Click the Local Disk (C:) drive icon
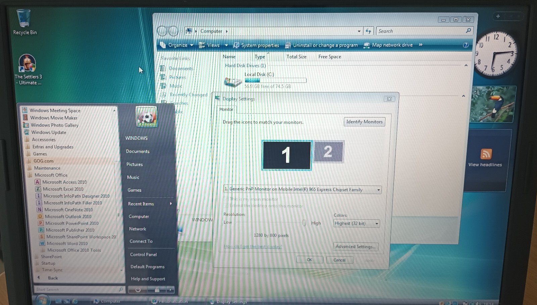 233,82
